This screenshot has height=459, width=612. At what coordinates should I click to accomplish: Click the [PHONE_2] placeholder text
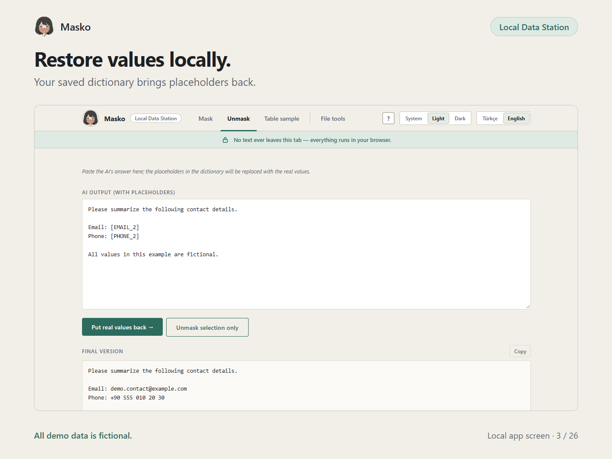tap(125, 236)
